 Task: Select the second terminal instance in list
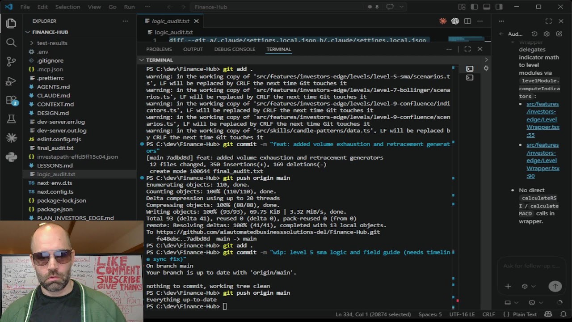(470, 77)
